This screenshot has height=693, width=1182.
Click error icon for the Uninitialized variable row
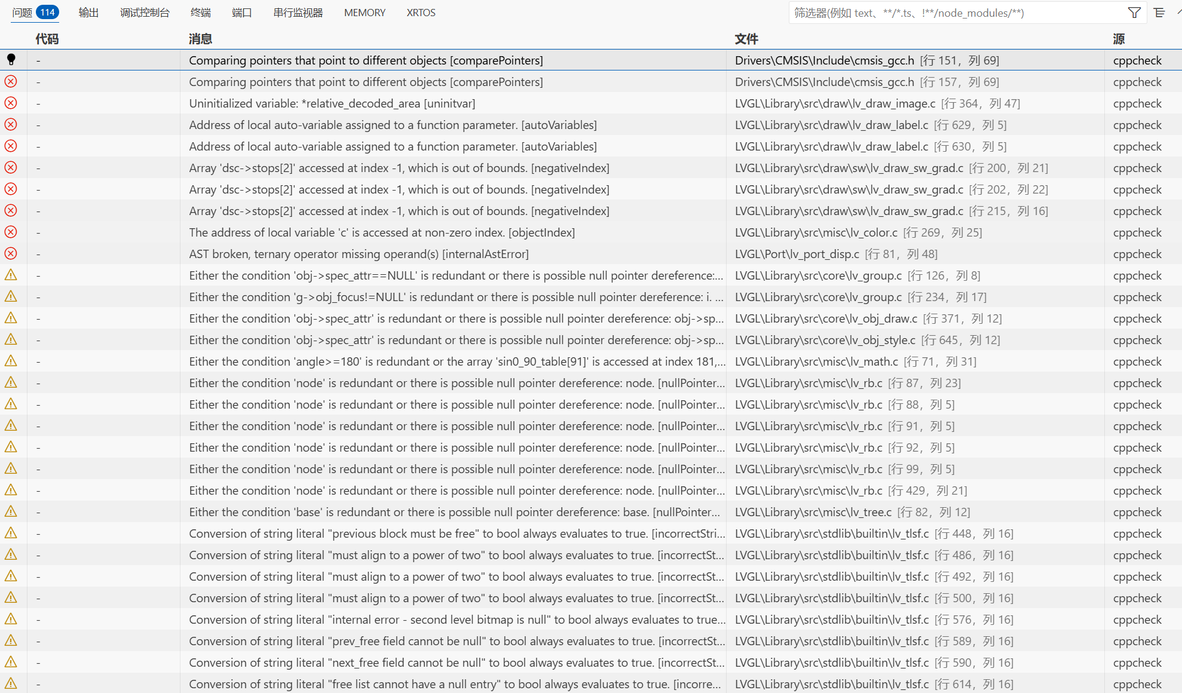point(11,103)
